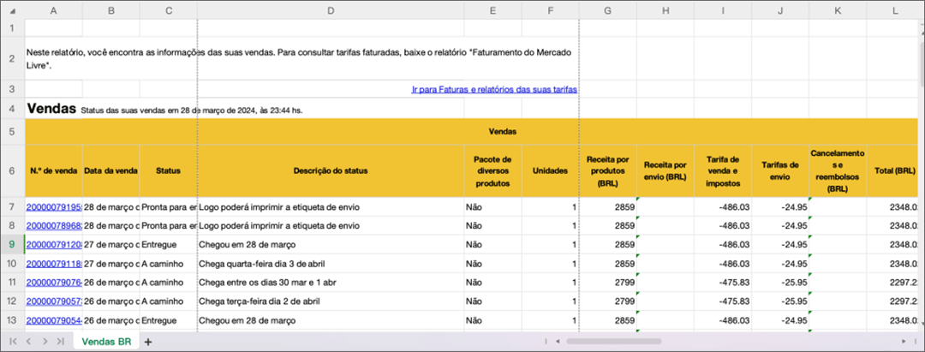925x352 pixels.
Task: Select row 6 header
Action: [x=12, y=171]
